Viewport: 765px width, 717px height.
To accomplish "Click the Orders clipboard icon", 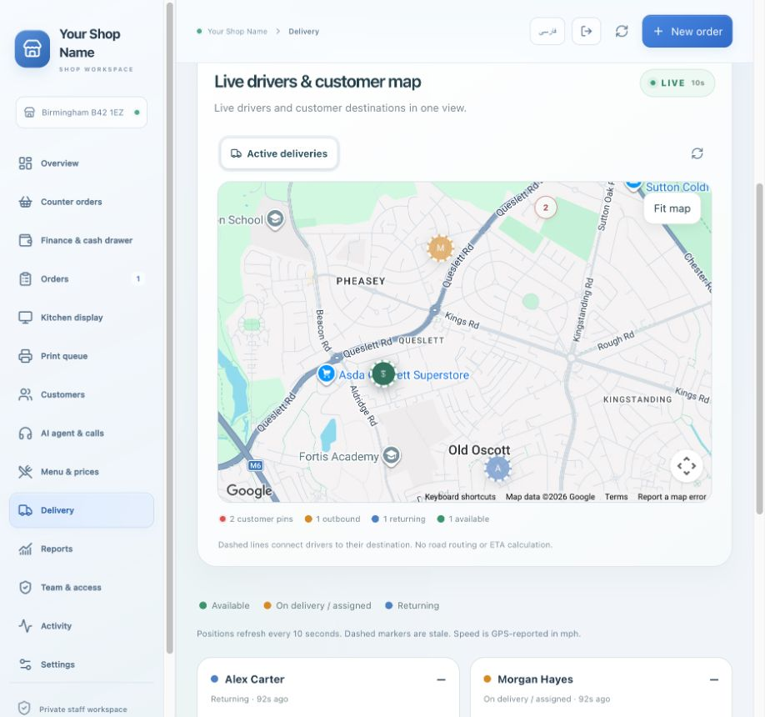I will (25, 278).
